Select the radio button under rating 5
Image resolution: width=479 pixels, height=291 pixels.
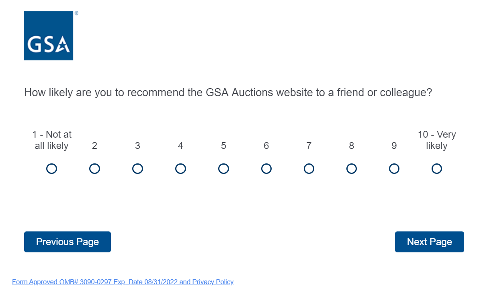pyautogui.click(x=223, y=169)
